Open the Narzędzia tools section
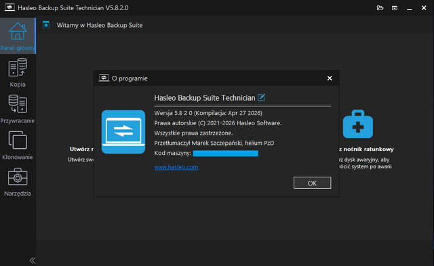The image size is (434, 266). pos(18,182)
